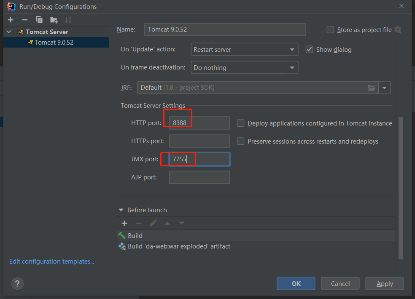Select Tomcat 9.0.52 configuration in tree

click(56, 42)
